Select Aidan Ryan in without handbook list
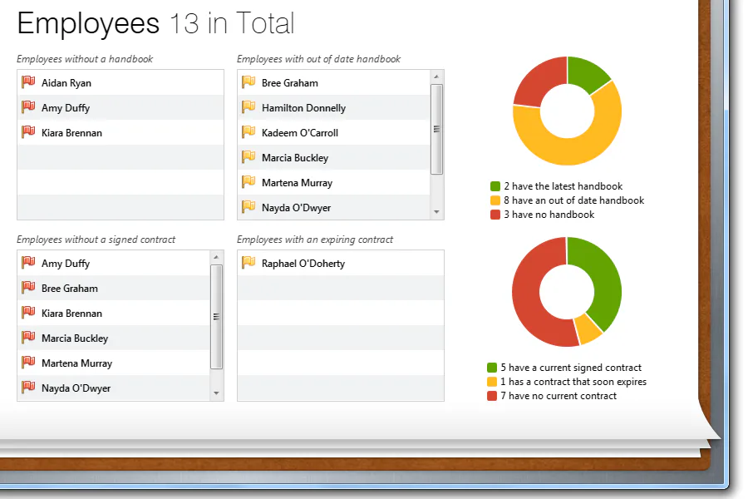 tap(121, 82)
